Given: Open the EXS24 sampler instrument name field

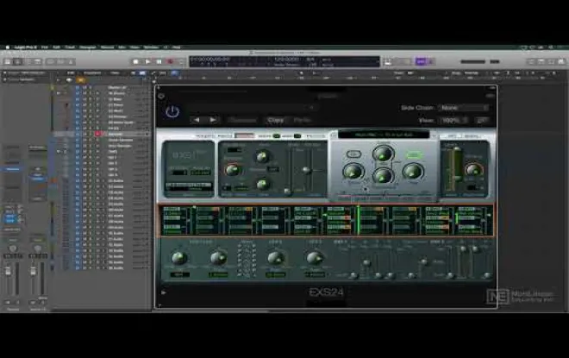Looking at the screenshot, I should point(383,135).
